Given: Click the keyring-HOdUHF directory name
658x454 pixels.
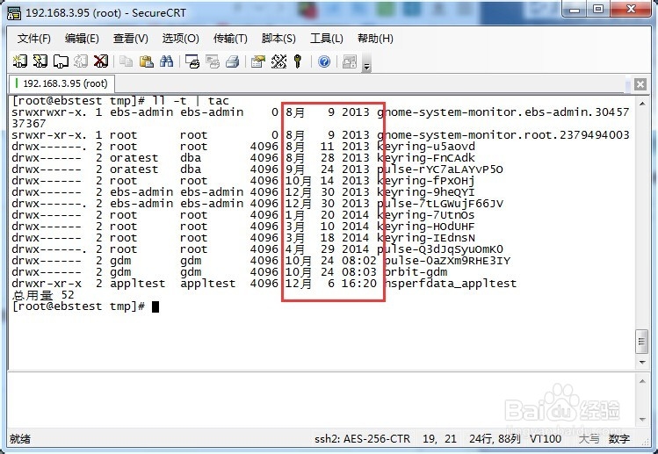Looking at the screenshot, I should coord(426,227).
